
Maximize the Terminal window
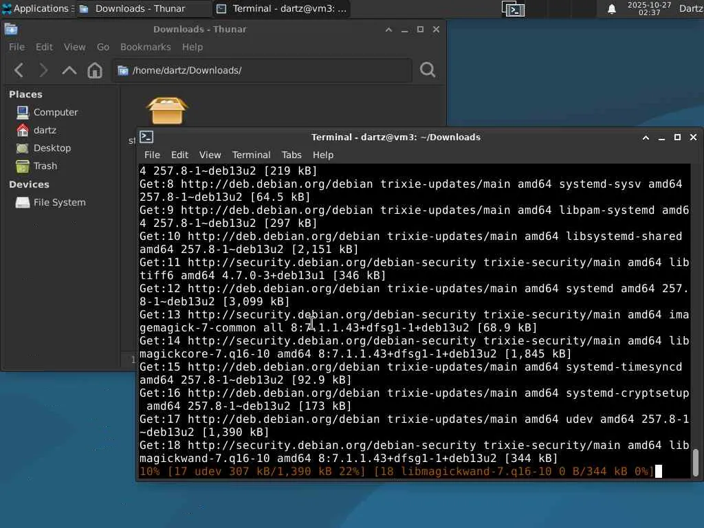(x=677, y=137)
